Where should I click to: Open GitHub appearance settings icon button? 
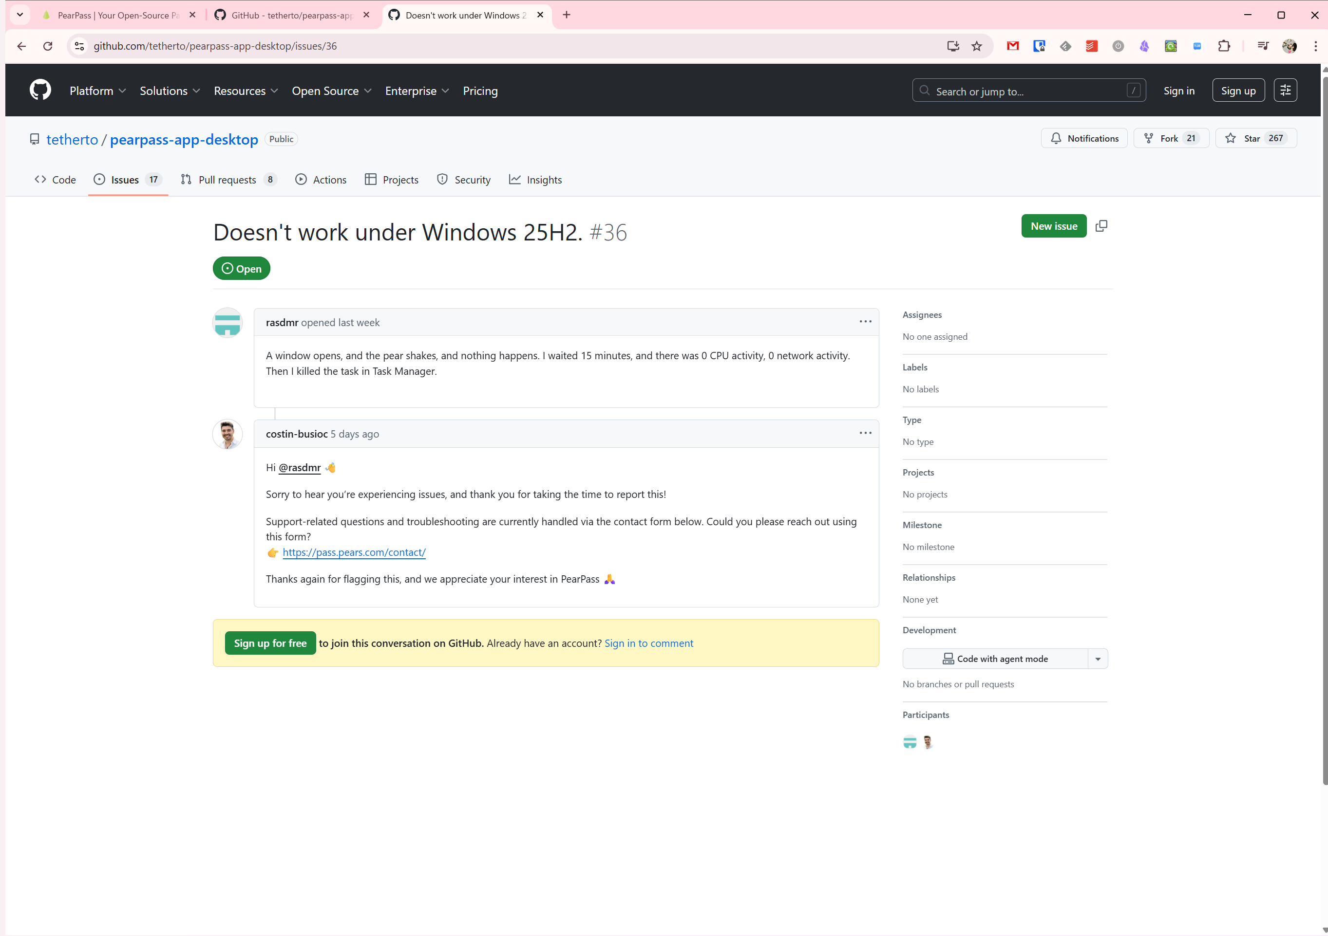click(x=1285, y=91)
